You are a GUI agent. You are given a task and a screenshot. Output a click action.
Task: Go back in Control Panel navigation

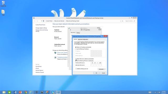coord(35,21)
